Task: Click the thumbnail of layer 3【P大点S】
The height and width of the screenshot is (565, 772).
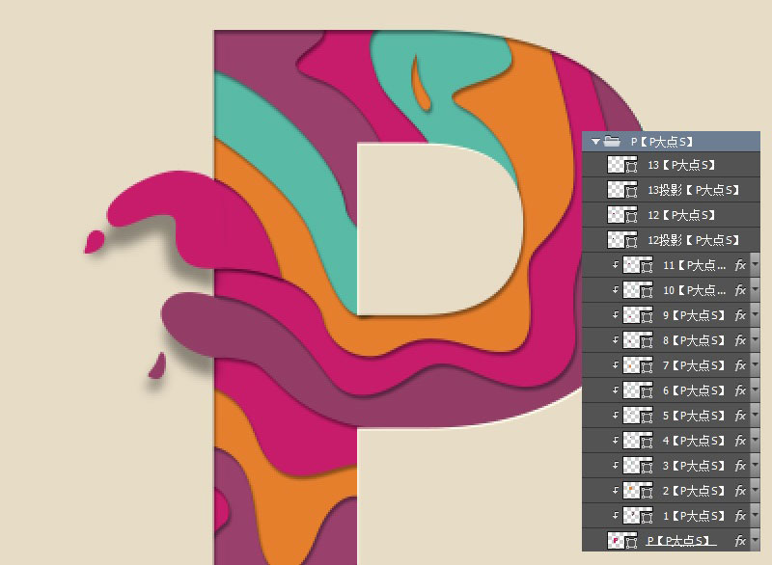Action: (631, 466)
